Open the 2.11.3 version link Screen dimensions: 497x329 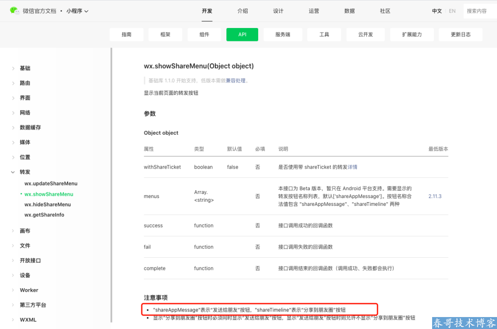[435, 197]
